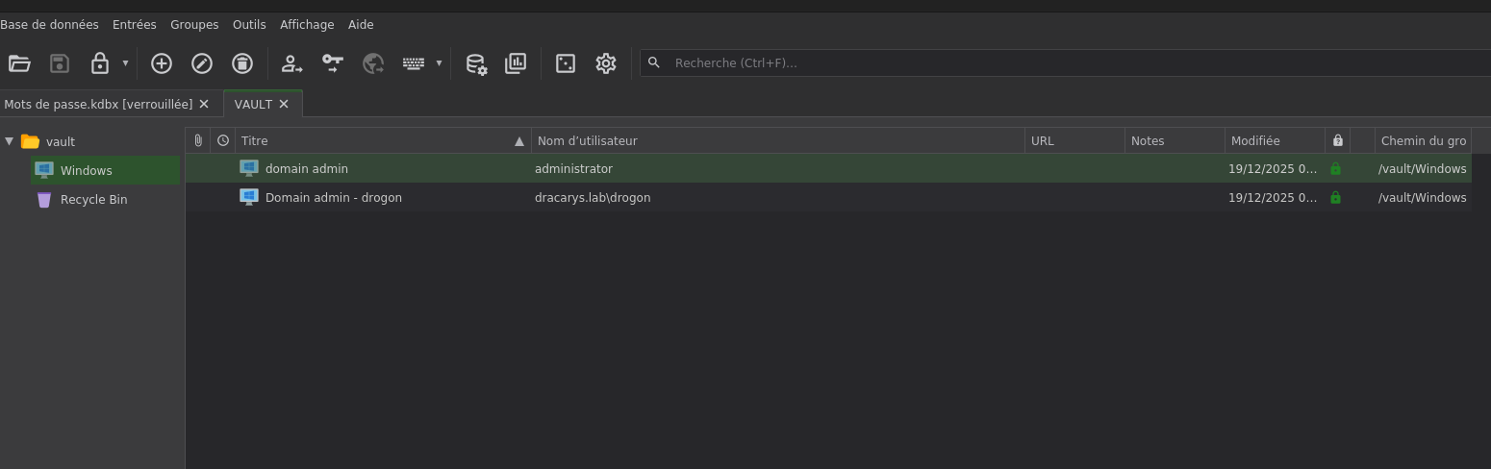
Task: Open database settings from the toolbar icon
Action: pos(476,63)
